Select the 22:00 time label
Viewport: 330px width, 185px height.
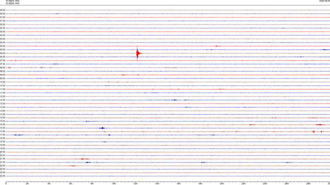[x=2, y=166]
